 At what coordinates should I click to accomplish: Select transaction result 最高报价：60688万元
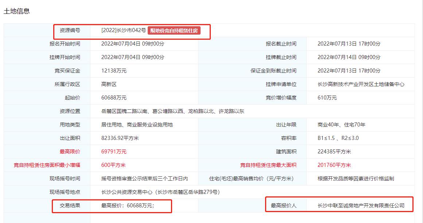(x=128, y=206)
